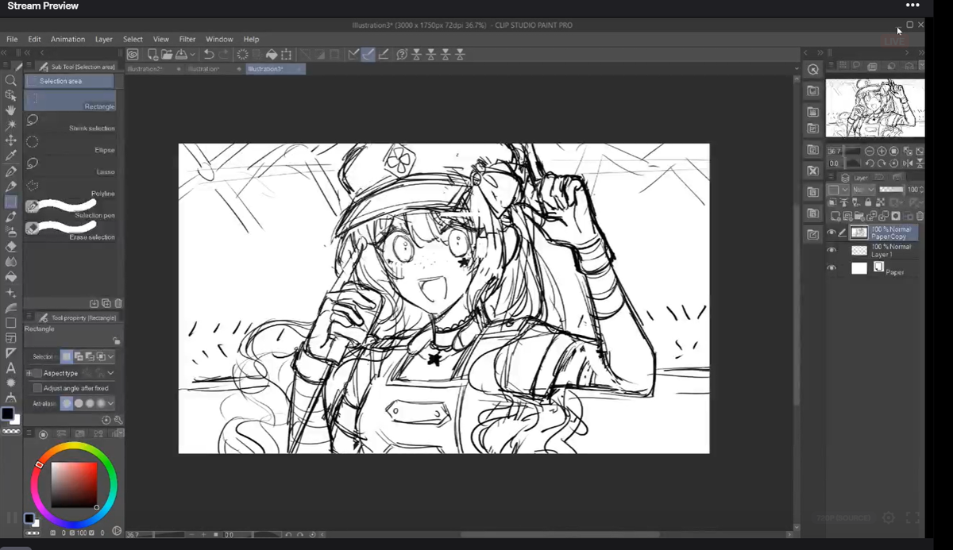Choose the Lasso selection sub tool
This screenshot has height=550, width=953.
[71, 165]
